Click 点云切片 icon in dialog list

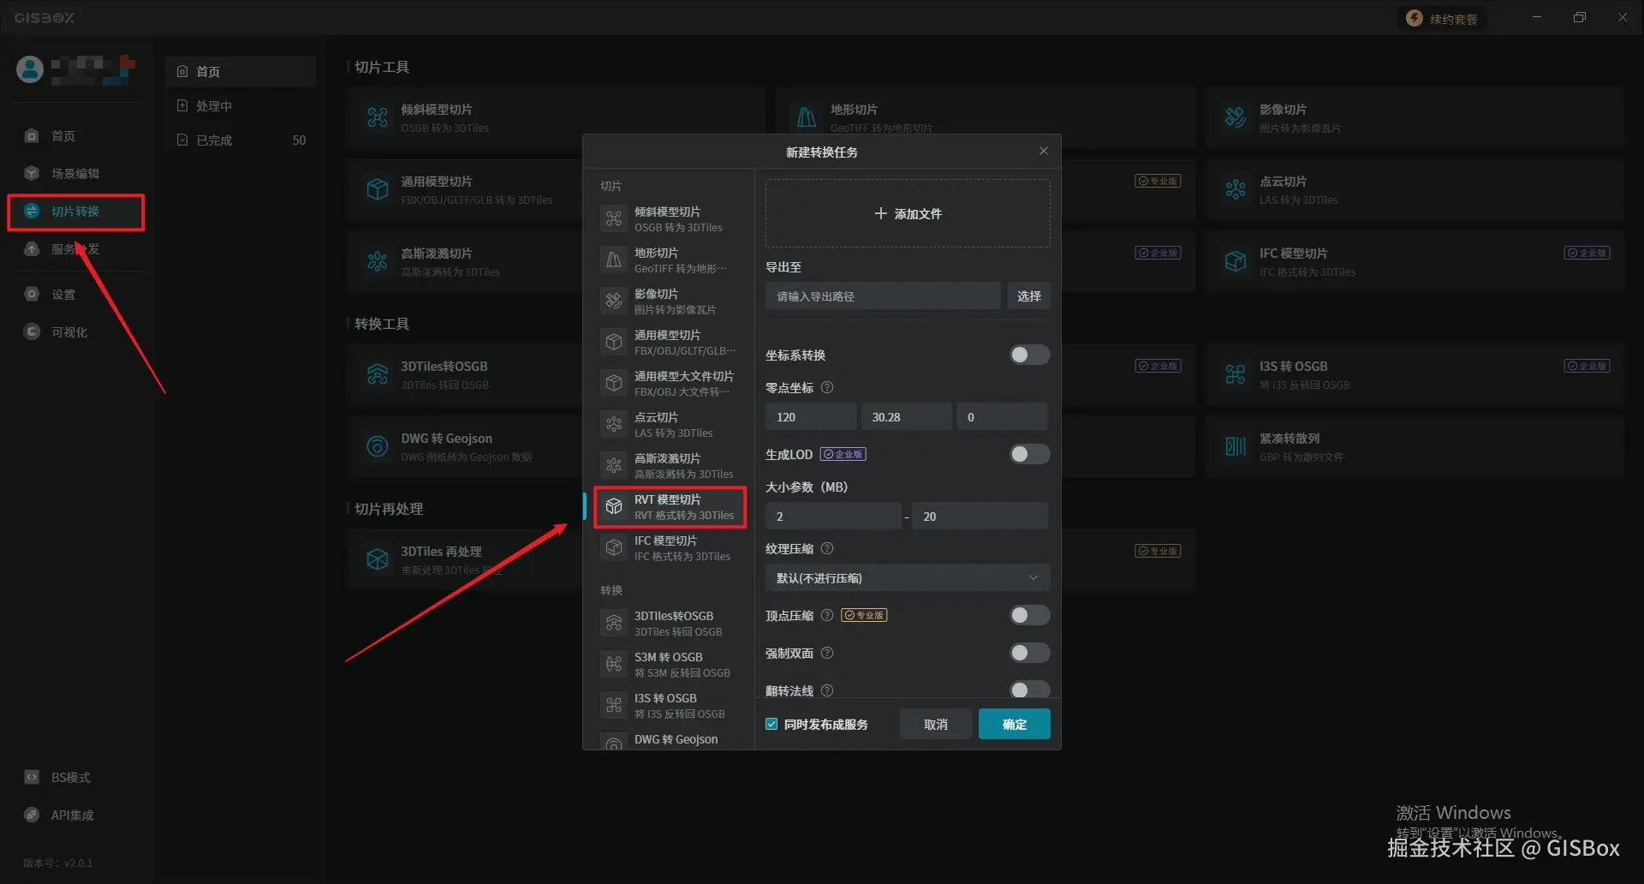click(x=614, y=424)
